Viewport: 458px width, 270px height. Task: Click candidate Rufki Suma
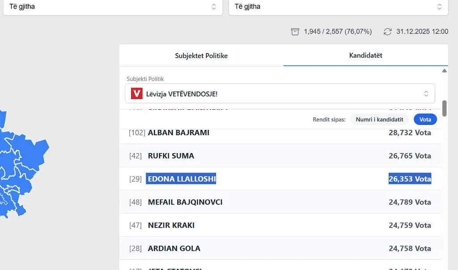click(x=171, y=156)
